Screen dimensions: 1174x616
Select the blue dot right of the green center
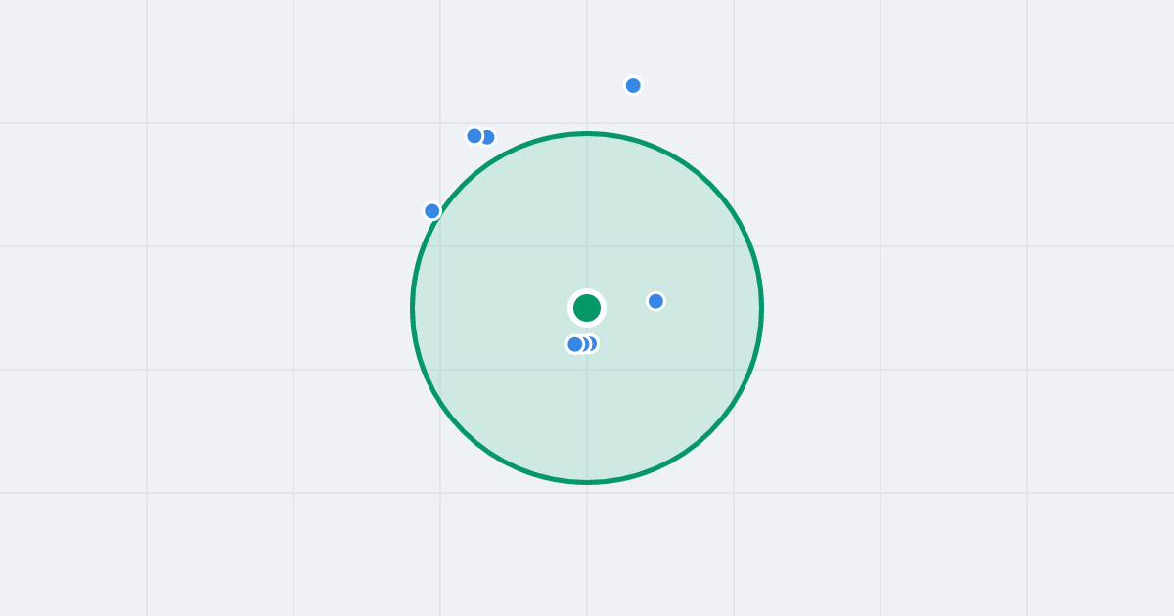point(655,301)
